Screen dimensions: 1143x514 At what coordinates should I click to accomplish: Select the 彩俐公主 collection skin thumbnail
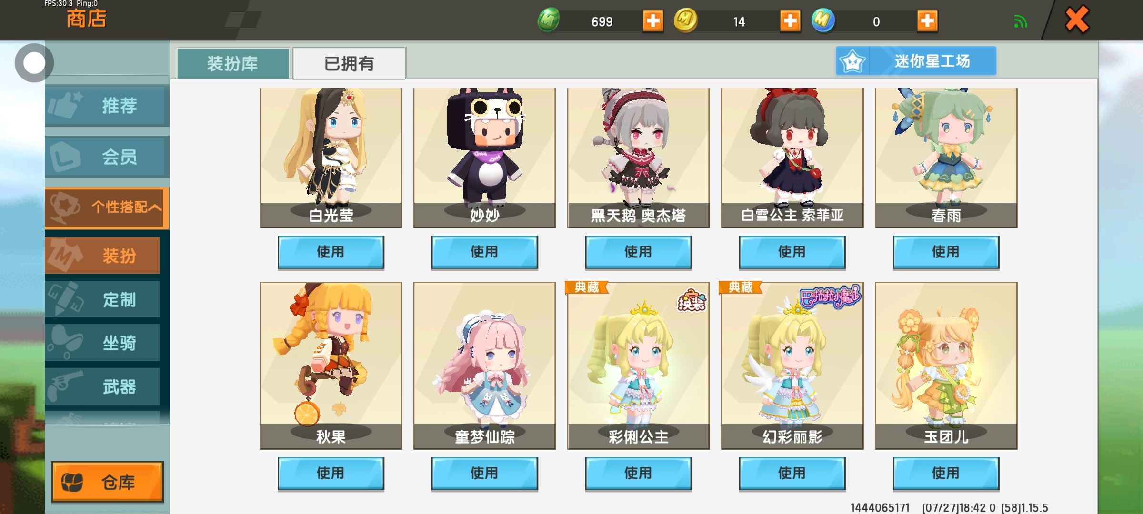click(x=638, y=366)
